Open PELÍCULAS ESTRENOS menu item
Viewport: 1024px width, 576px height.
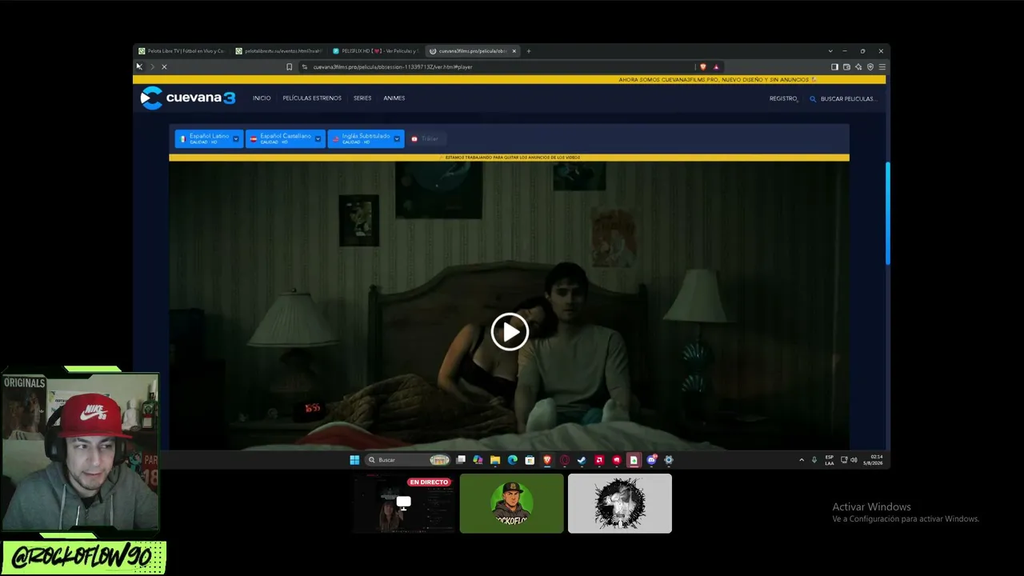[312, 98]
